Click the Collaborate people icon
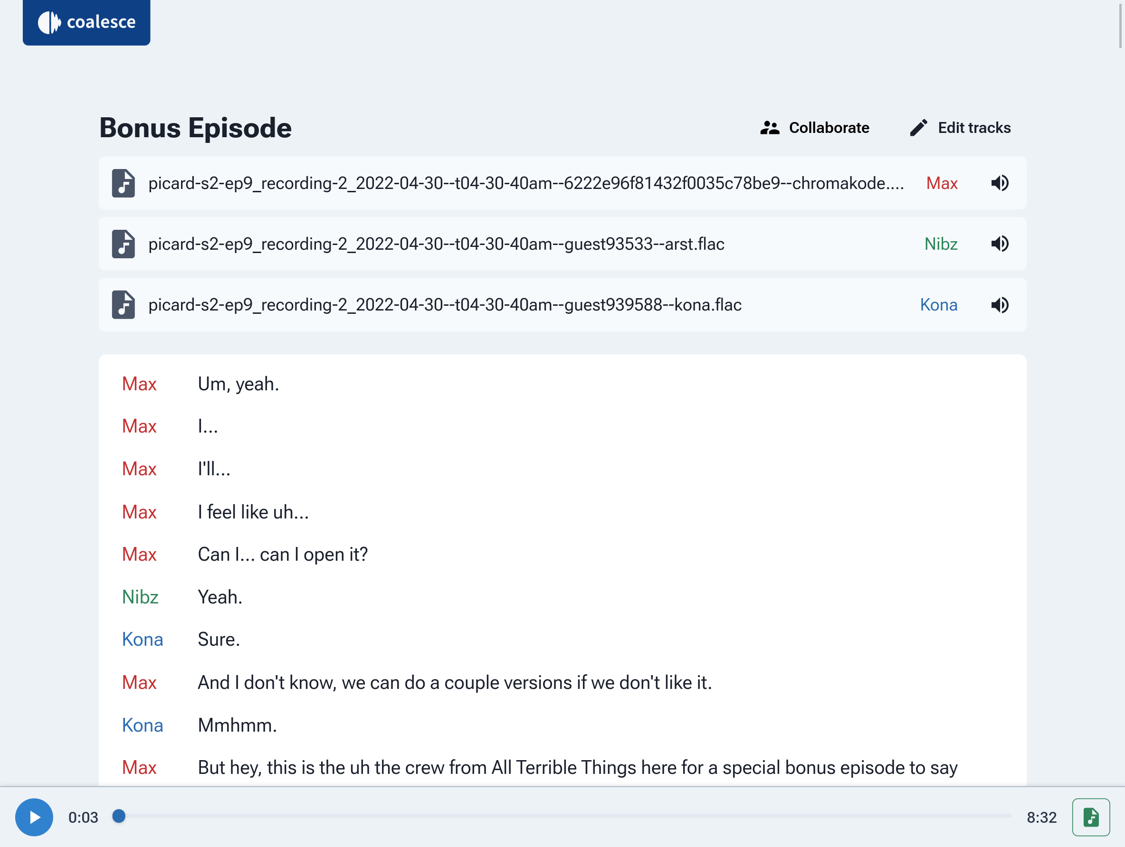This screenshot has height=847, width=1125. pos(770,128)
